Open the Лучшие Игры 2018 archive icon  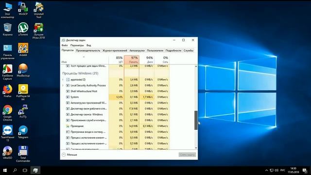click(x=39, y=31)
